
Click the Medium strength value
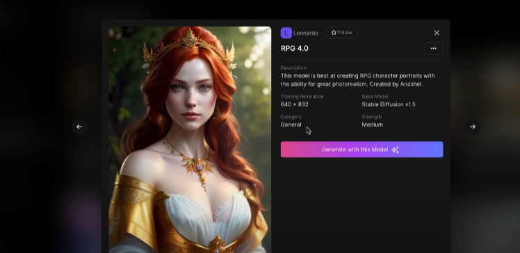coord(373,124)
